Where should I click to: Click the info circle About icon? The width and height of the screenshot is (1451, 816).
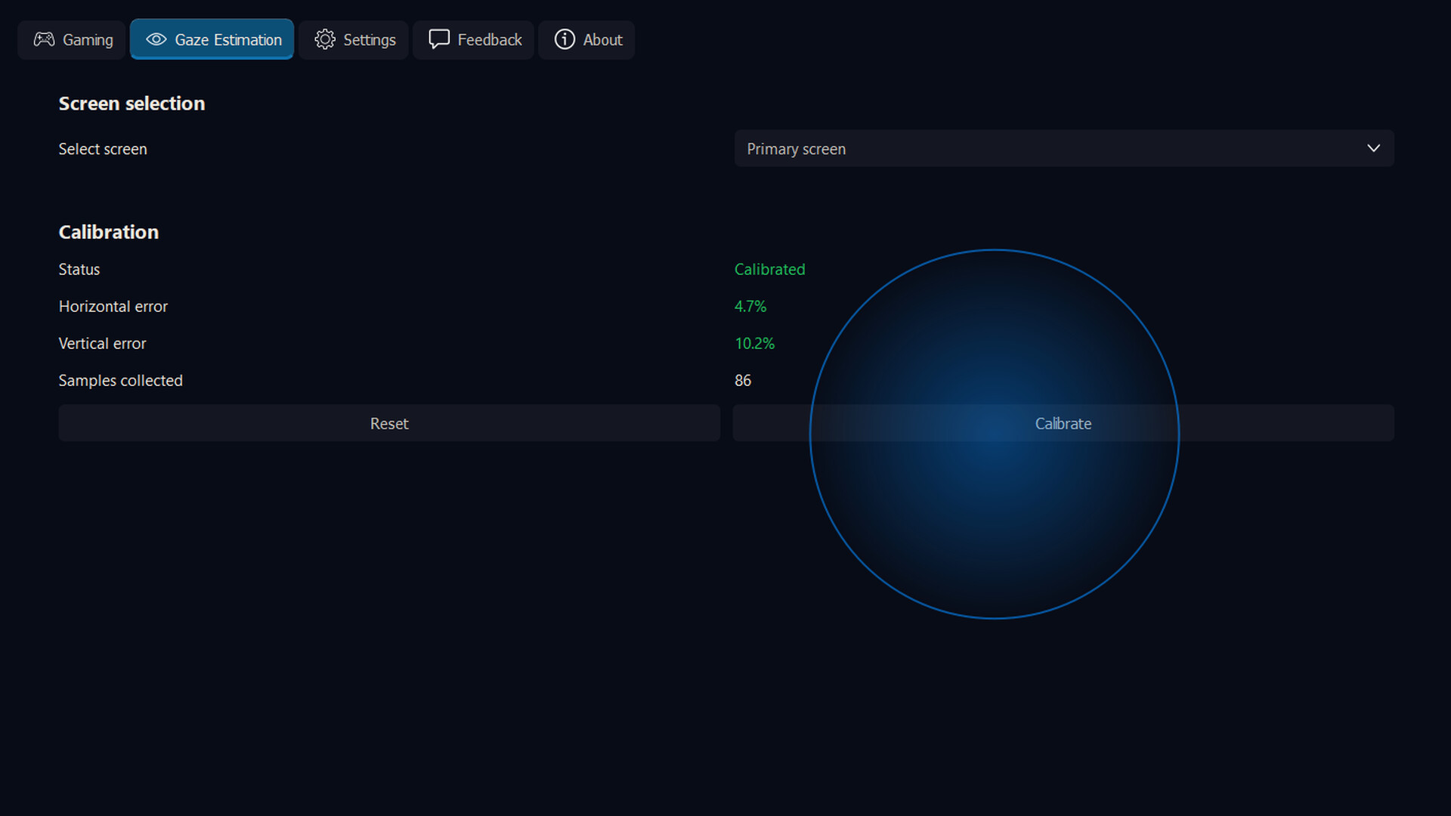click(565, 39)
